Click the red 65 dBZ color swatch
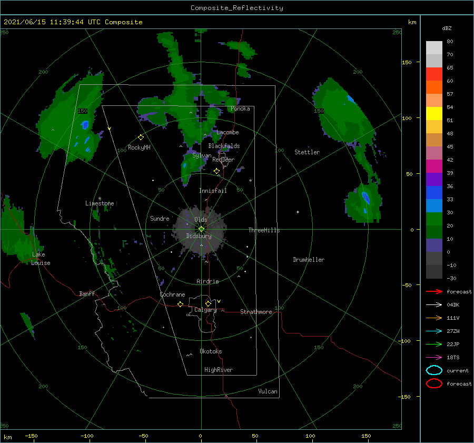Viewport: 474px width, 443px height. (x=434, y=74)
